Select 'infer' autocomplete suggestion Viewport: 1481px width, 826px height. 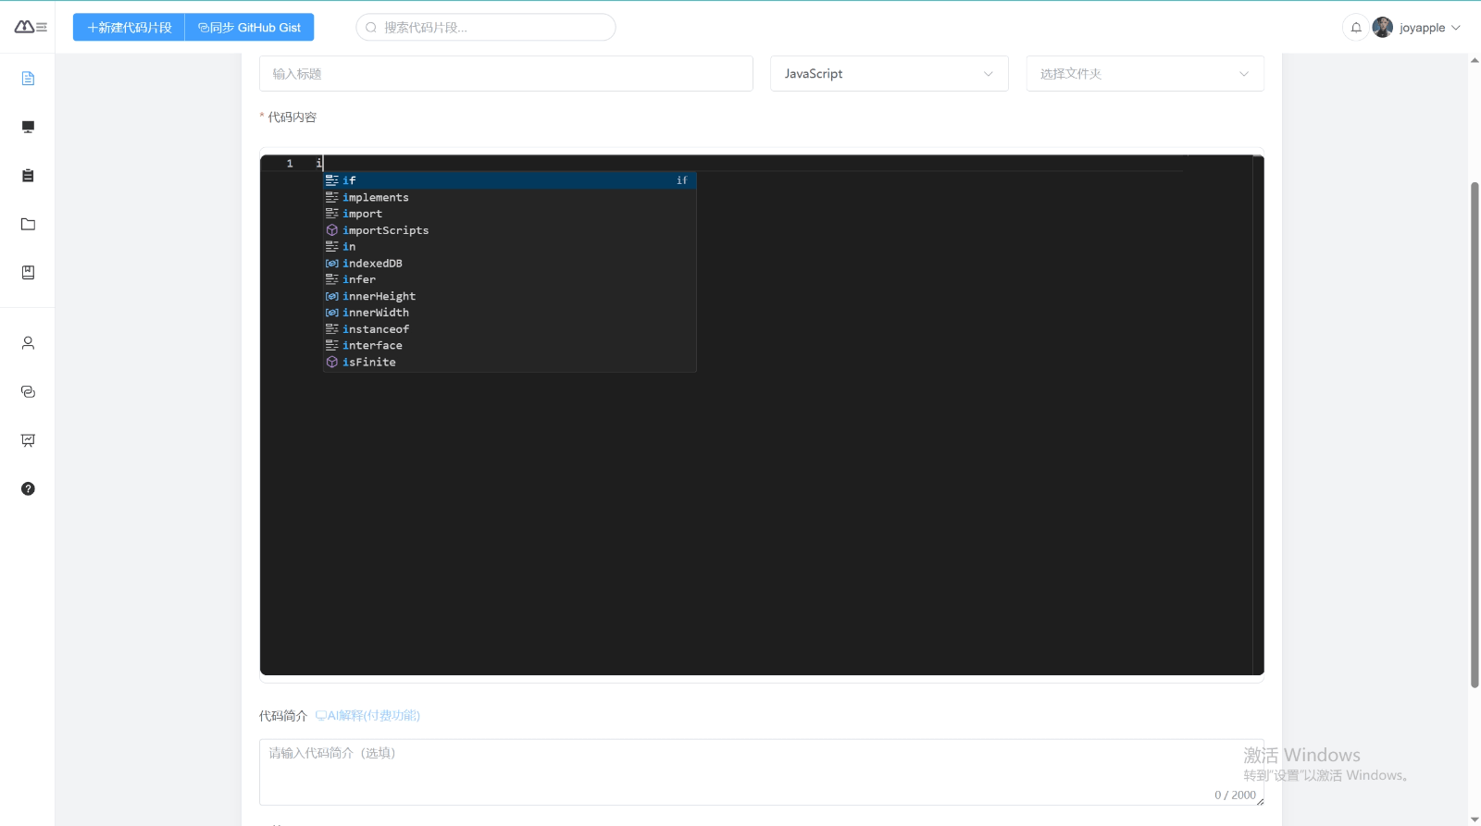509,279
